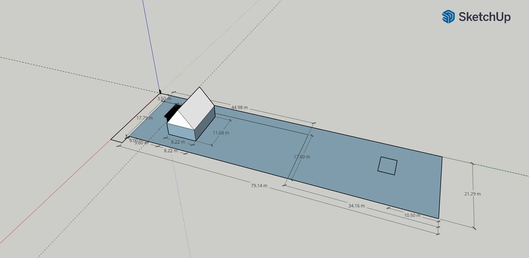The height and width of the screenshot is (258, 529).
Task: Select the 44.98 m dimension label
Action: click(x=239, y=108)
